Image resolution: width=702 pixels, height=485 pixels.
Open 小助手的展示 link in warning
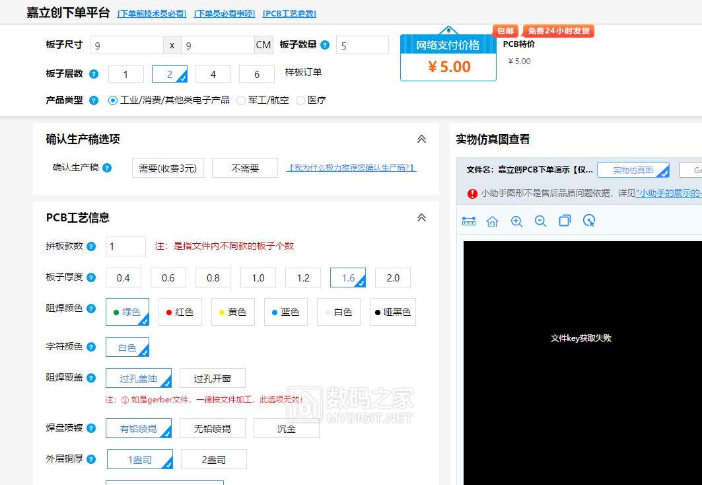pyautogui.click(x=668, y=193)
